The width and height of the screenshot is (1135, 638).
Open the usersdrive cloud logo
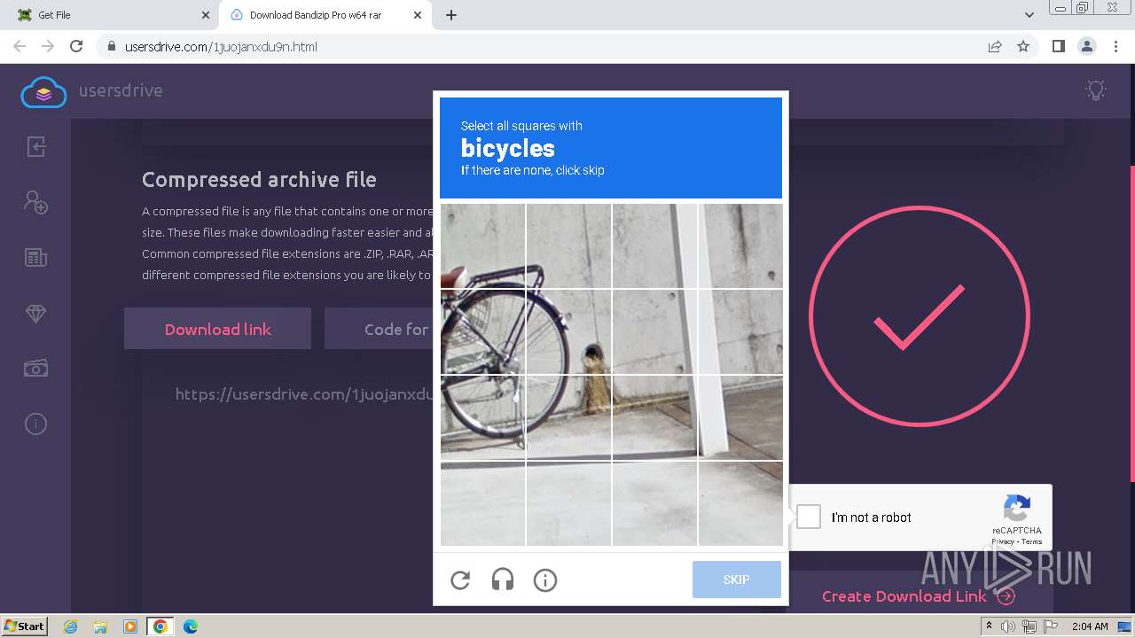click(44, 91)
